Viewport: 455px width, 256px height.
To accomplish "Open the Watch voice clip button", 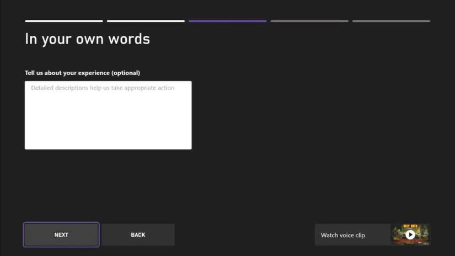I will point(373,235).
